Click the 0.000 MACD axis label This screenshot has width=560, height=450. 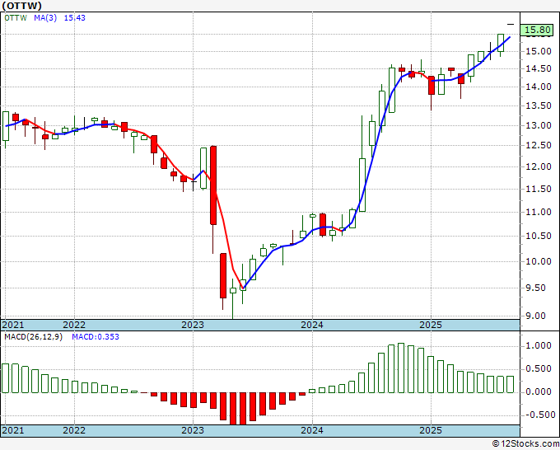[539, 392]
